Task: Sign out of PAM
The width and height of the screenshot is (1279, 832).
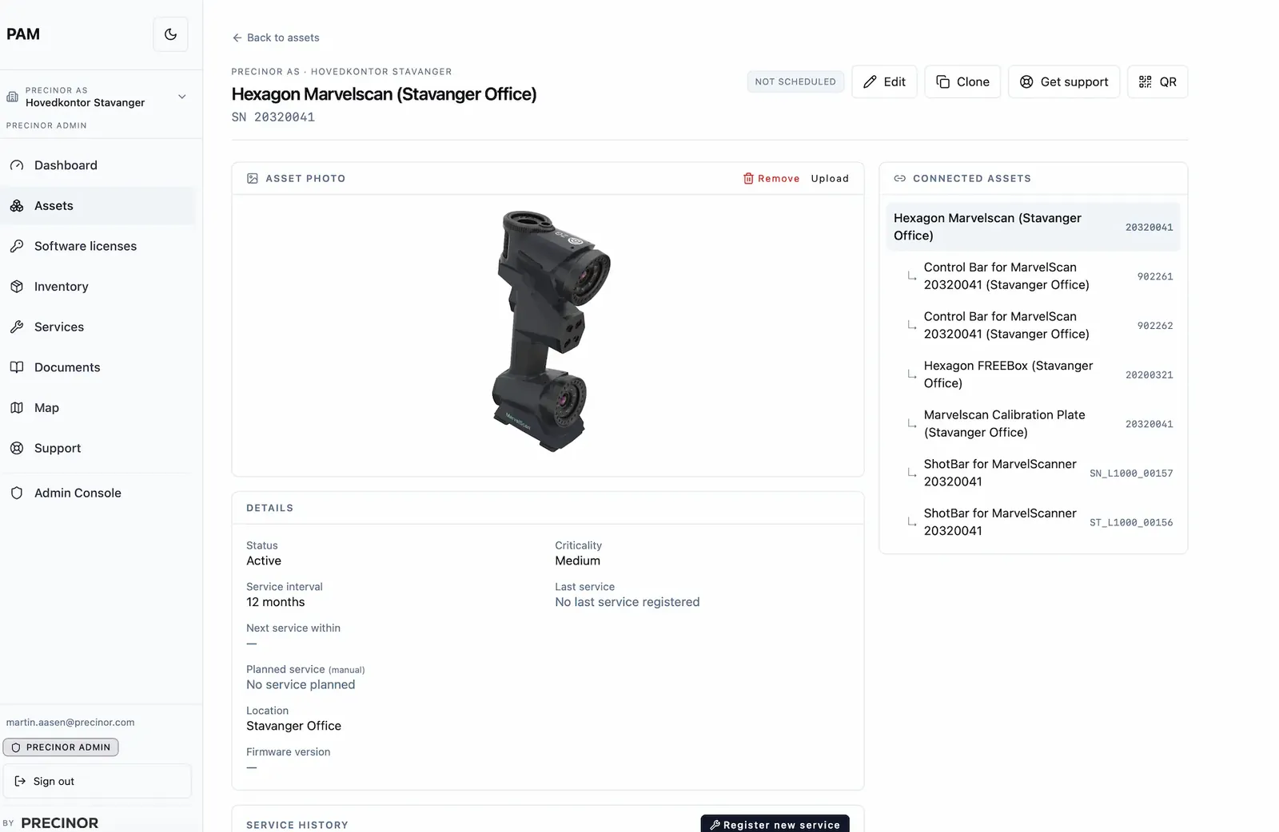Action: click(x=97, y=781)
